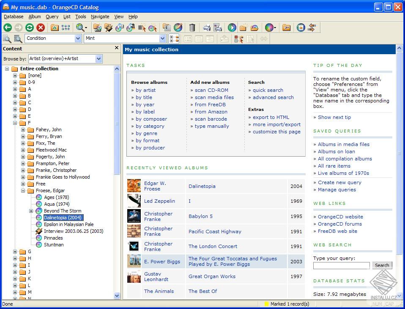Open the Browse by dropdown
405x309 pixels.
click(99, 59)
